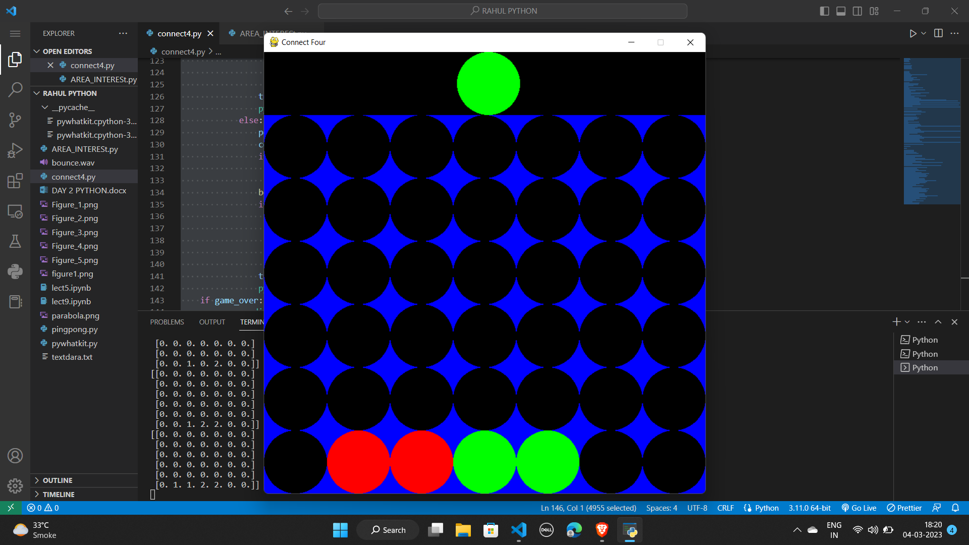Open the Extensions view
The width and height of the screenshot is (969, 545).
pos(15,181)
